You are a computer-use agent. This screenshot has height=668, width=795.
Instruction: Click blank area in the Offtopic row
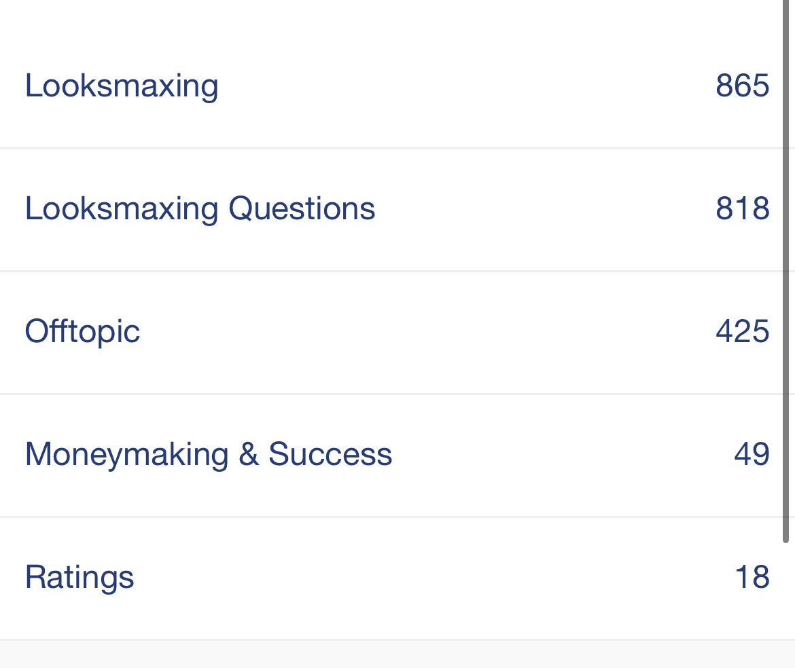(x=421, y=332)
